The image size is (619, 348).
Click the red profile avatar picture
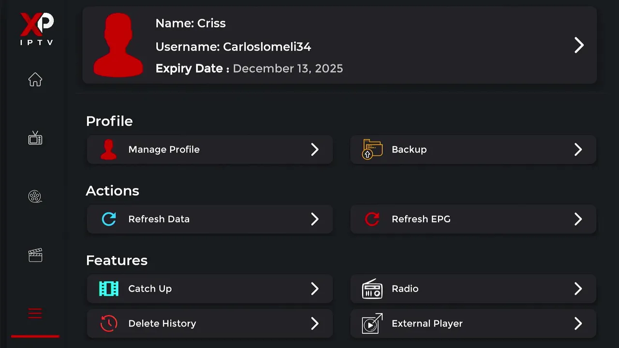118,45
